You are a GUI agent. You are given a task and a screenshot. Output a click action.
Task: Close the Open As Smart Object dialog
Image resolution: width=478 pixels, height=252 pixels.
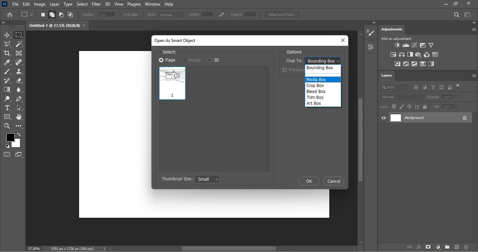tap(343, 41)
